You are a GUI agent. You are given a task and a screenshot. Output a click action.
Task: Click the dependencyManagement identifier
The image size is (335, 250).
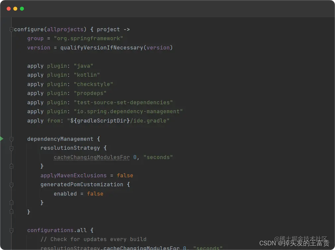[x=60, y=139]
